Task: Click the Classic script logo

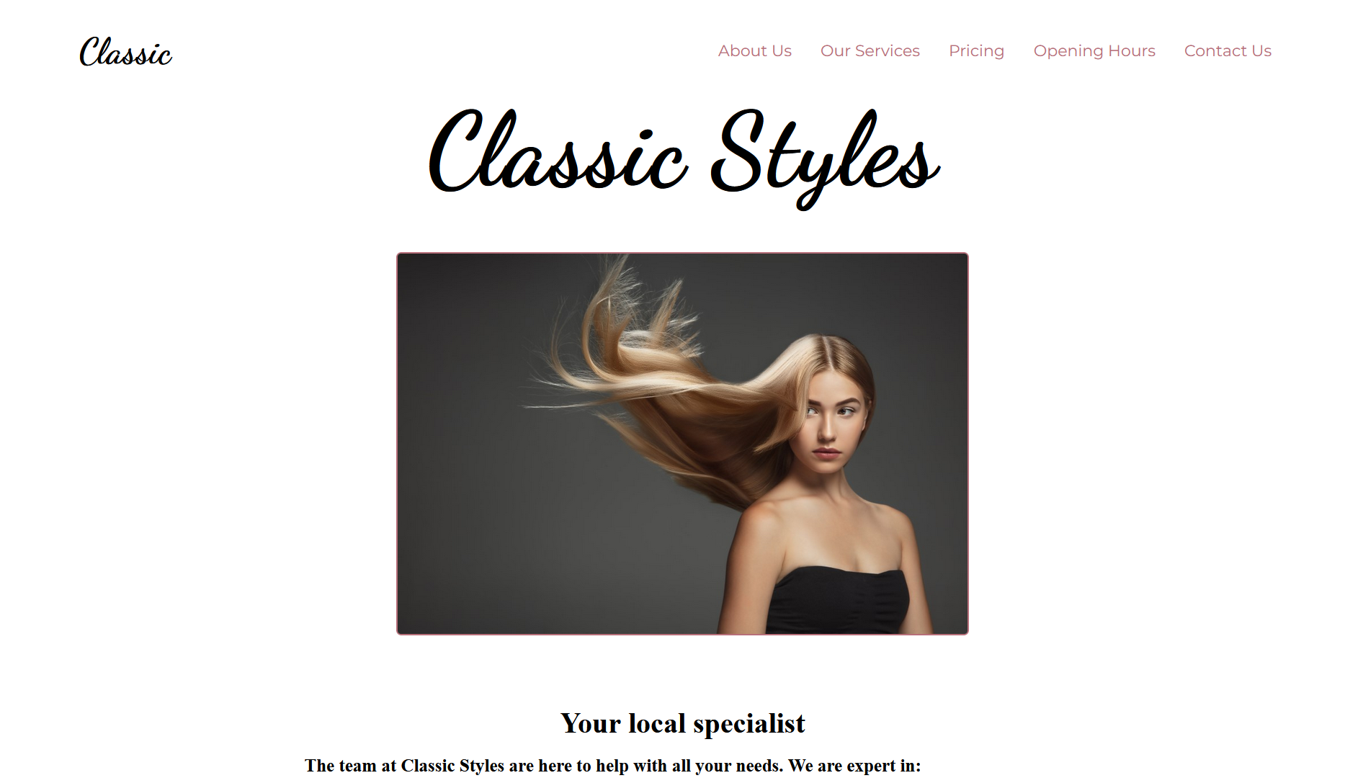Action: click(x=125, y=52)
